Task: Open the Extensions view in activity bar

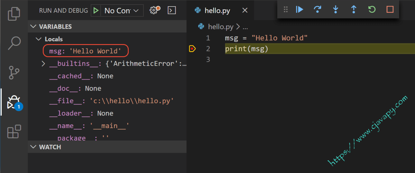Action: coord(14,132)
